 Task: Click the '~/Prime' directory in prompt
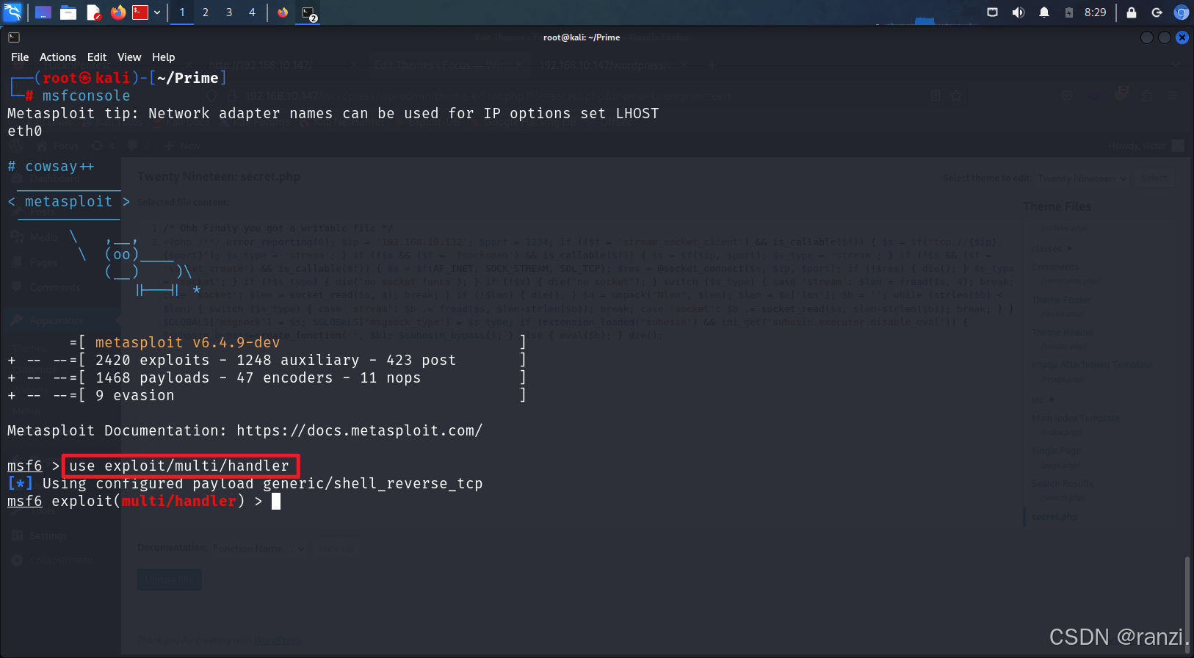[x=188, y=79]
